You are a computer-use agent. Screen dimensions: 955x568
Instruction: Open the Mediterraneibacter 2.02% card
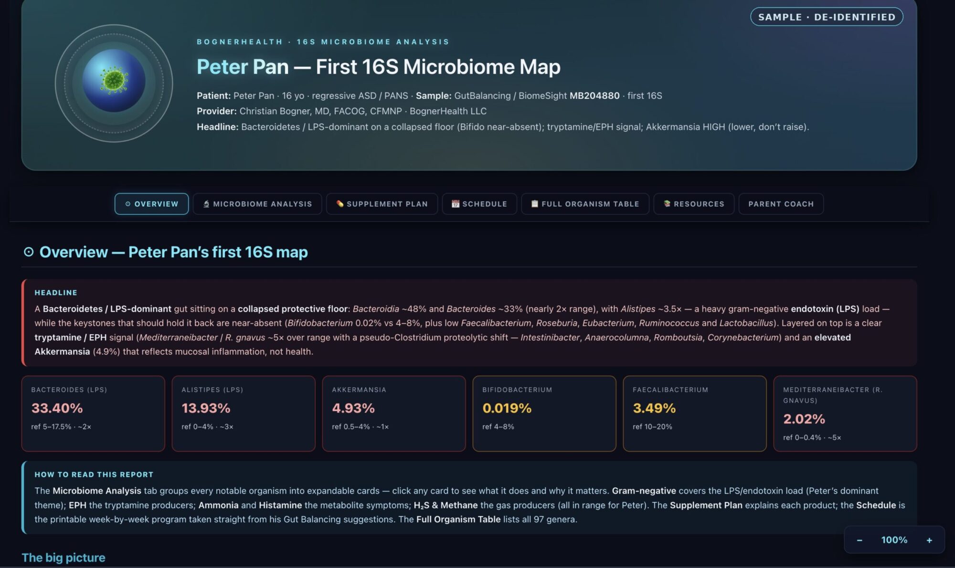845,413
